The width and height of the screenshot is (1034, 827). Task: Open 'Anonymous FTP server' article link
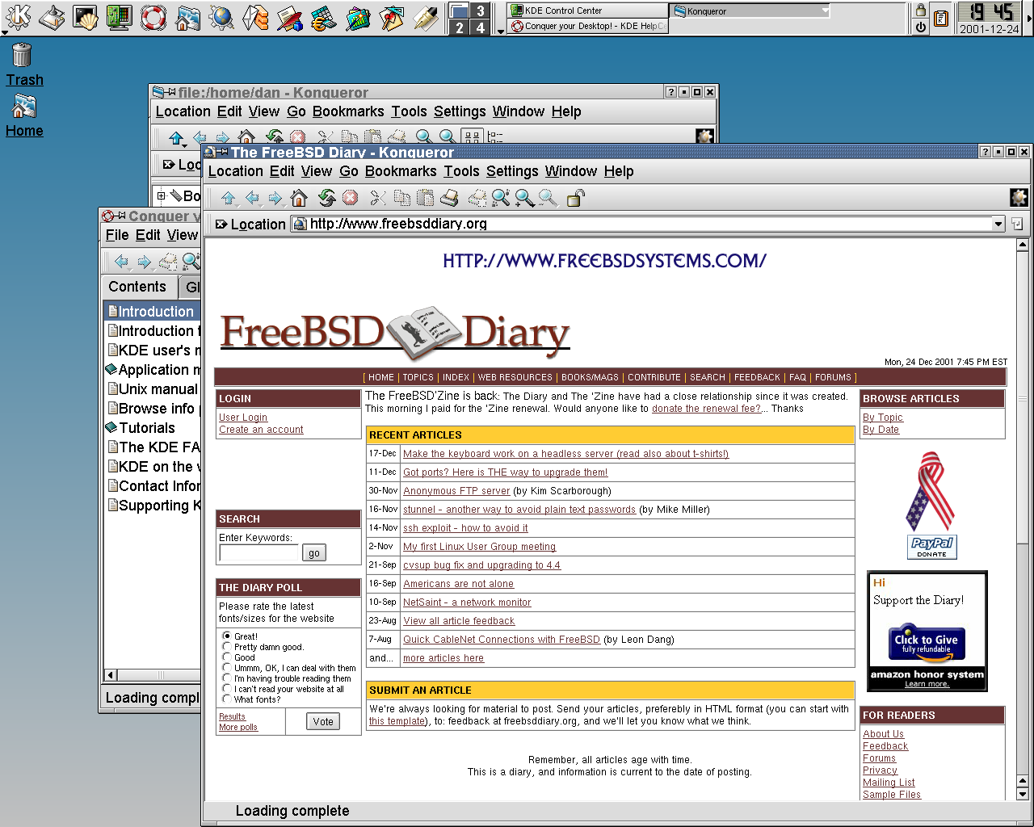[456, 491]
